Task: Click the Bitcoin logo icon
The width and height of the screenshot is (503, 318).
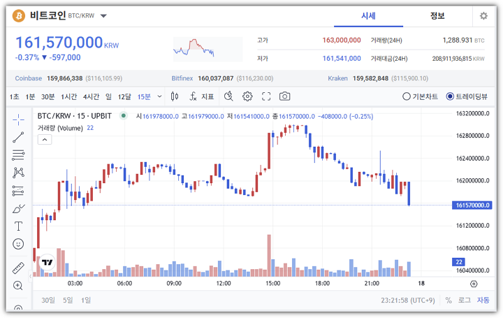Action: coord(19,15)
